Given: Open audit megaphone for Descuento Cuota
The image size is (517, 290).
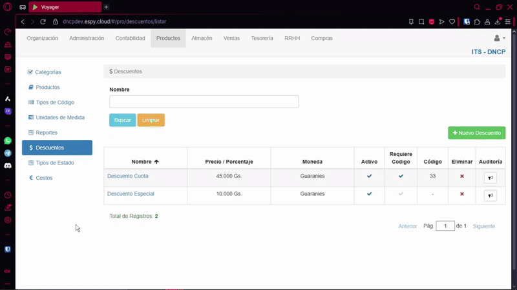Looking at the screenshot, I should click(490, 178).
